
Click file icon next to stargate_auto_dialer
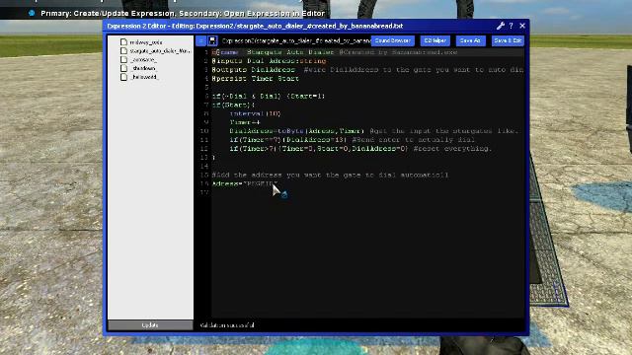coord(123,50)
